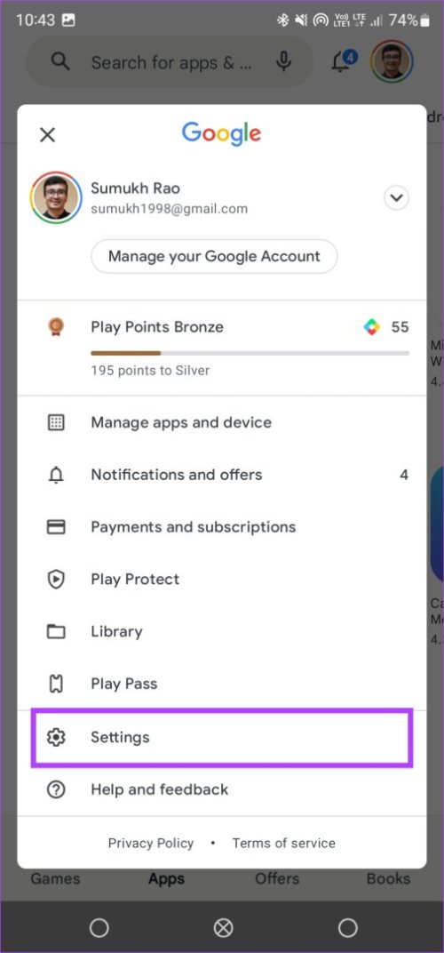Open Manage apps and device

222,422
